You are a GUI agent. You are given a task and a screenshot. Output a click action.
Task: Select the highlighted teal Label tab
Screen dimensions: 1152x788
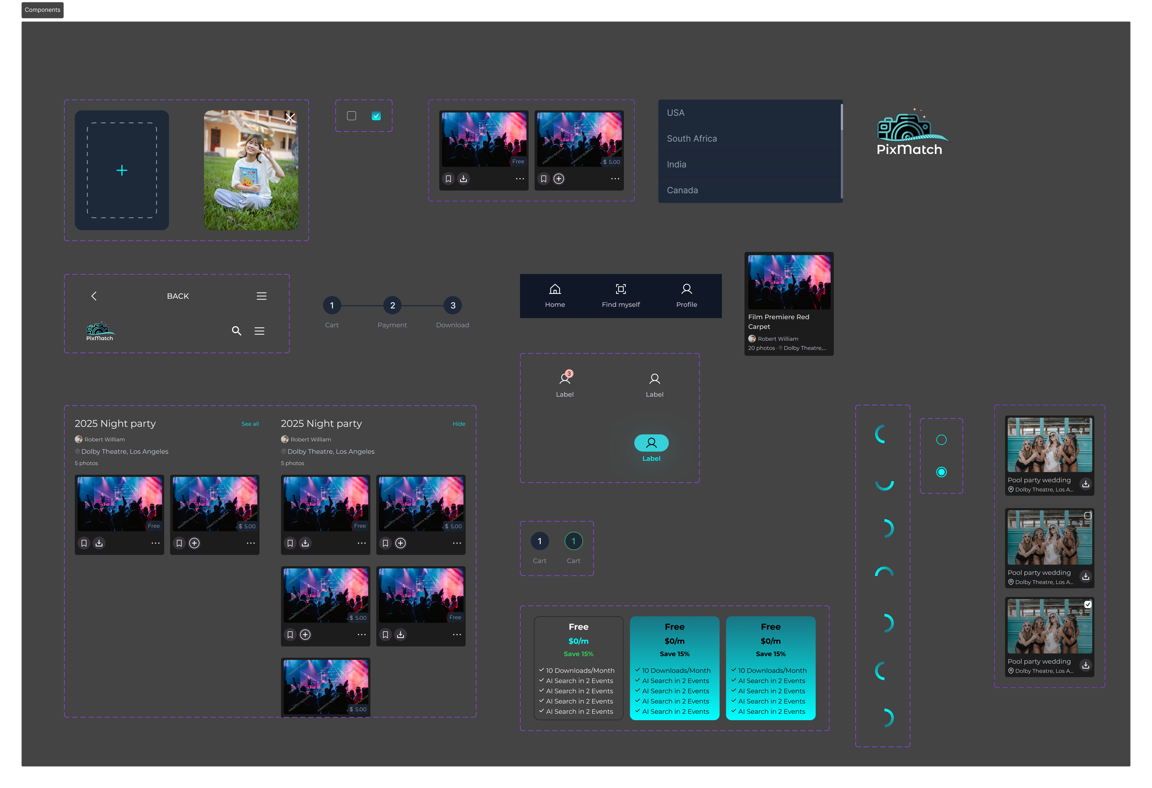pos(652,449)
